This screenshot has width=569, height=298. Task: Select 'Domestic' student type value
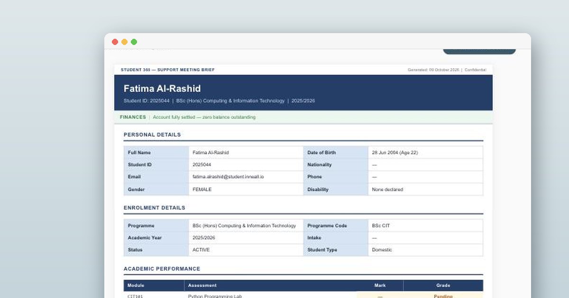pos(382,250)
